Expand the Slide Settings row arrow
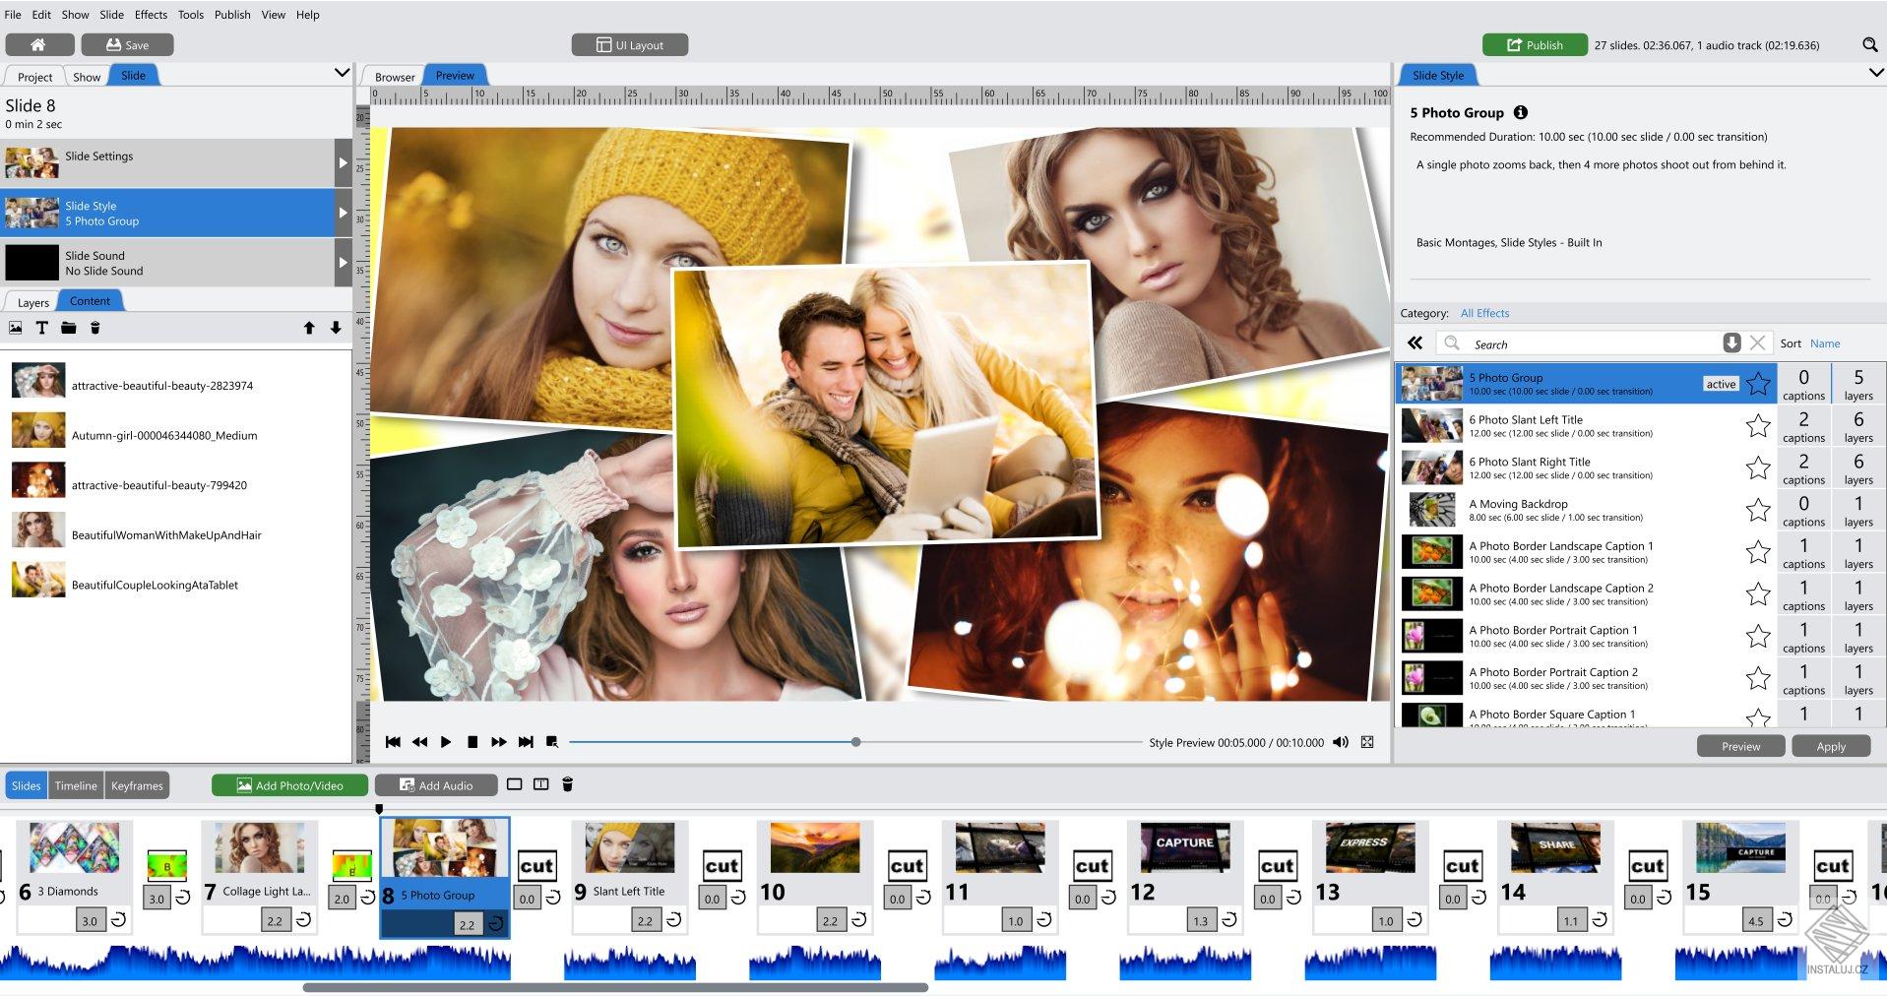 pyautogui.click(x=341, y=161)
